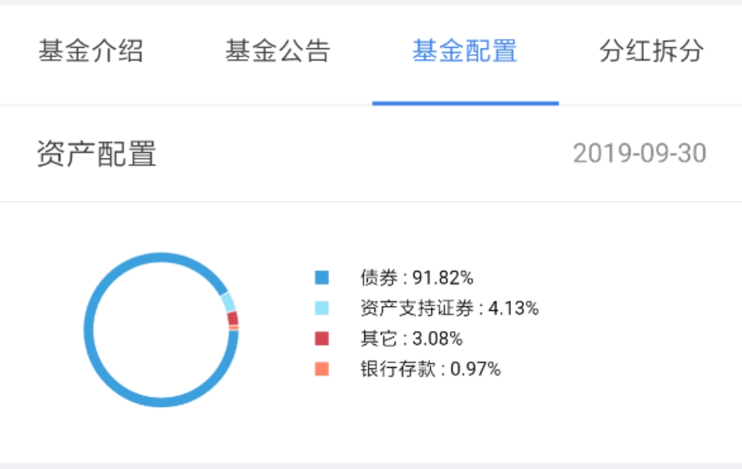Click the red 其它 legend swatch
This screenshot has height=469, width=742.
click(x=322, y=338)
